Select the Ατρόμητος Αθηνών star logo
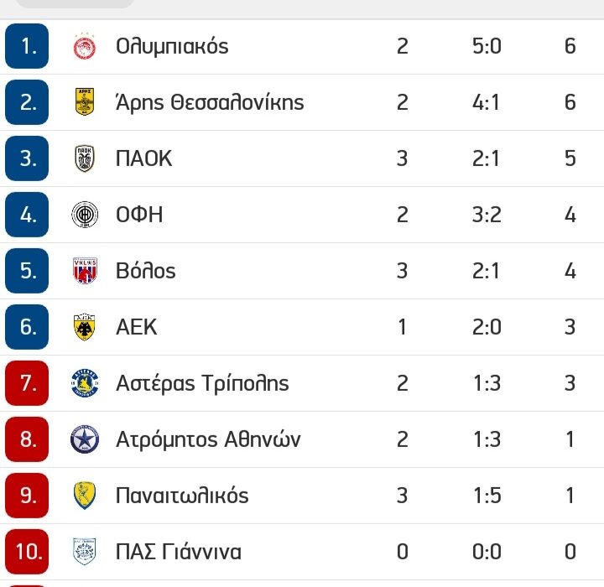The height and width of the screenshot is (587, 604). tap(85, 439)
